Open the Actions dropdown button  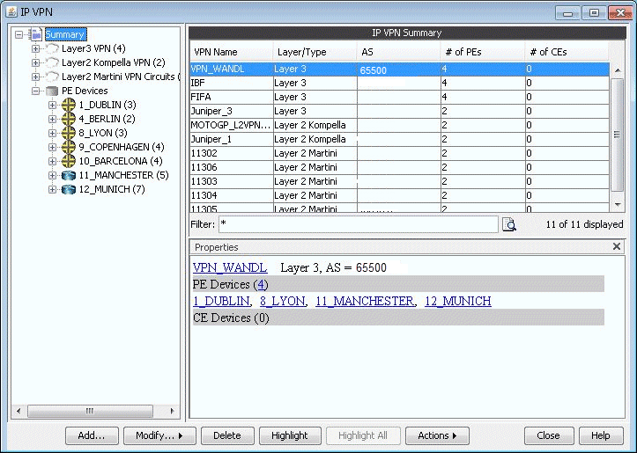[437, 435]
